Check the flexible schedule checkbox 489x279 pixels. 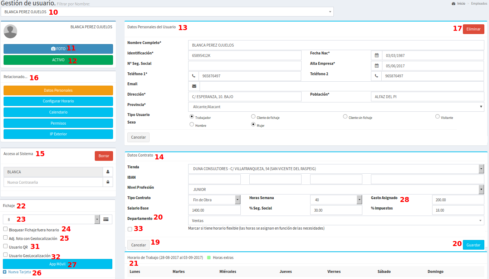[x=130, y=229]
